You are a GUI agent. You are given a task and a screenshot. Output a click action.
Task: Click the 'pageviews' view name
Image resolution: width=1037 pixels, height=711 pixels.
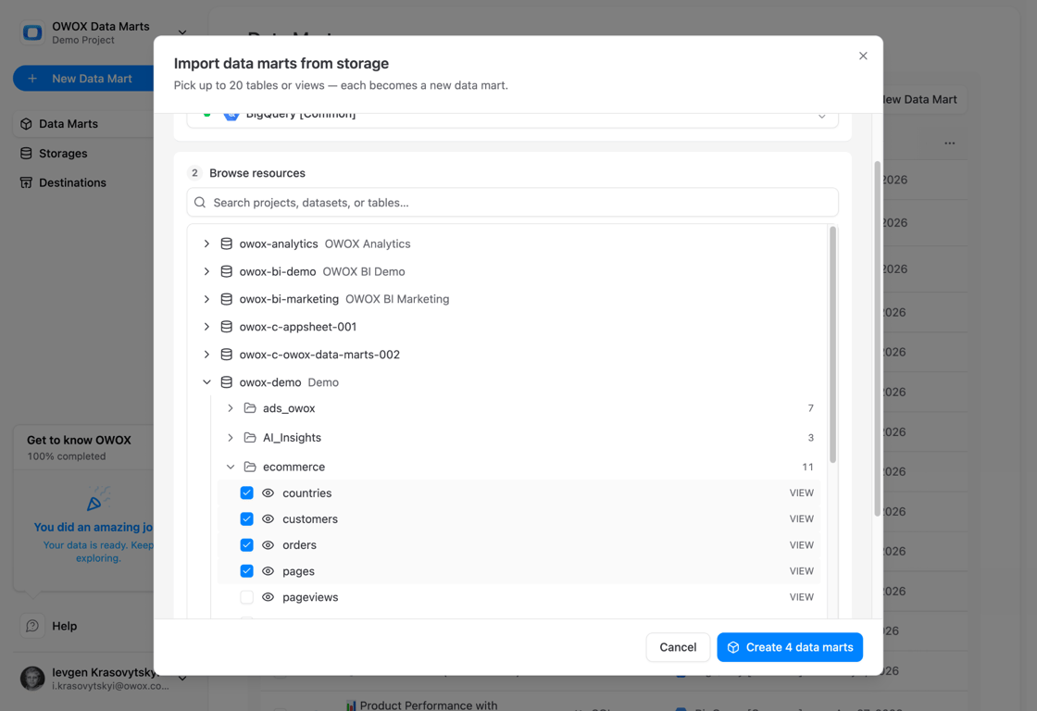310,597
